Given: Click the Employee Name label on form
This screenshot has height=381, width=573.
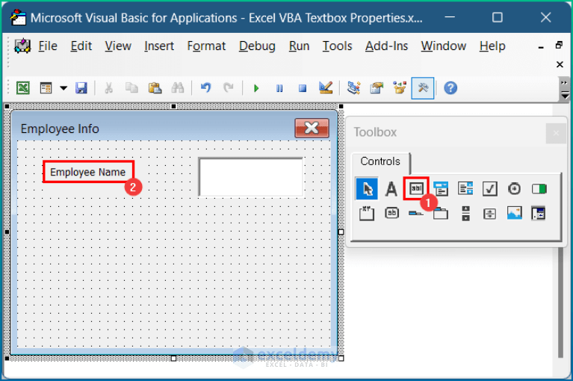Looking at the screenshot, I should pos(87,172).
